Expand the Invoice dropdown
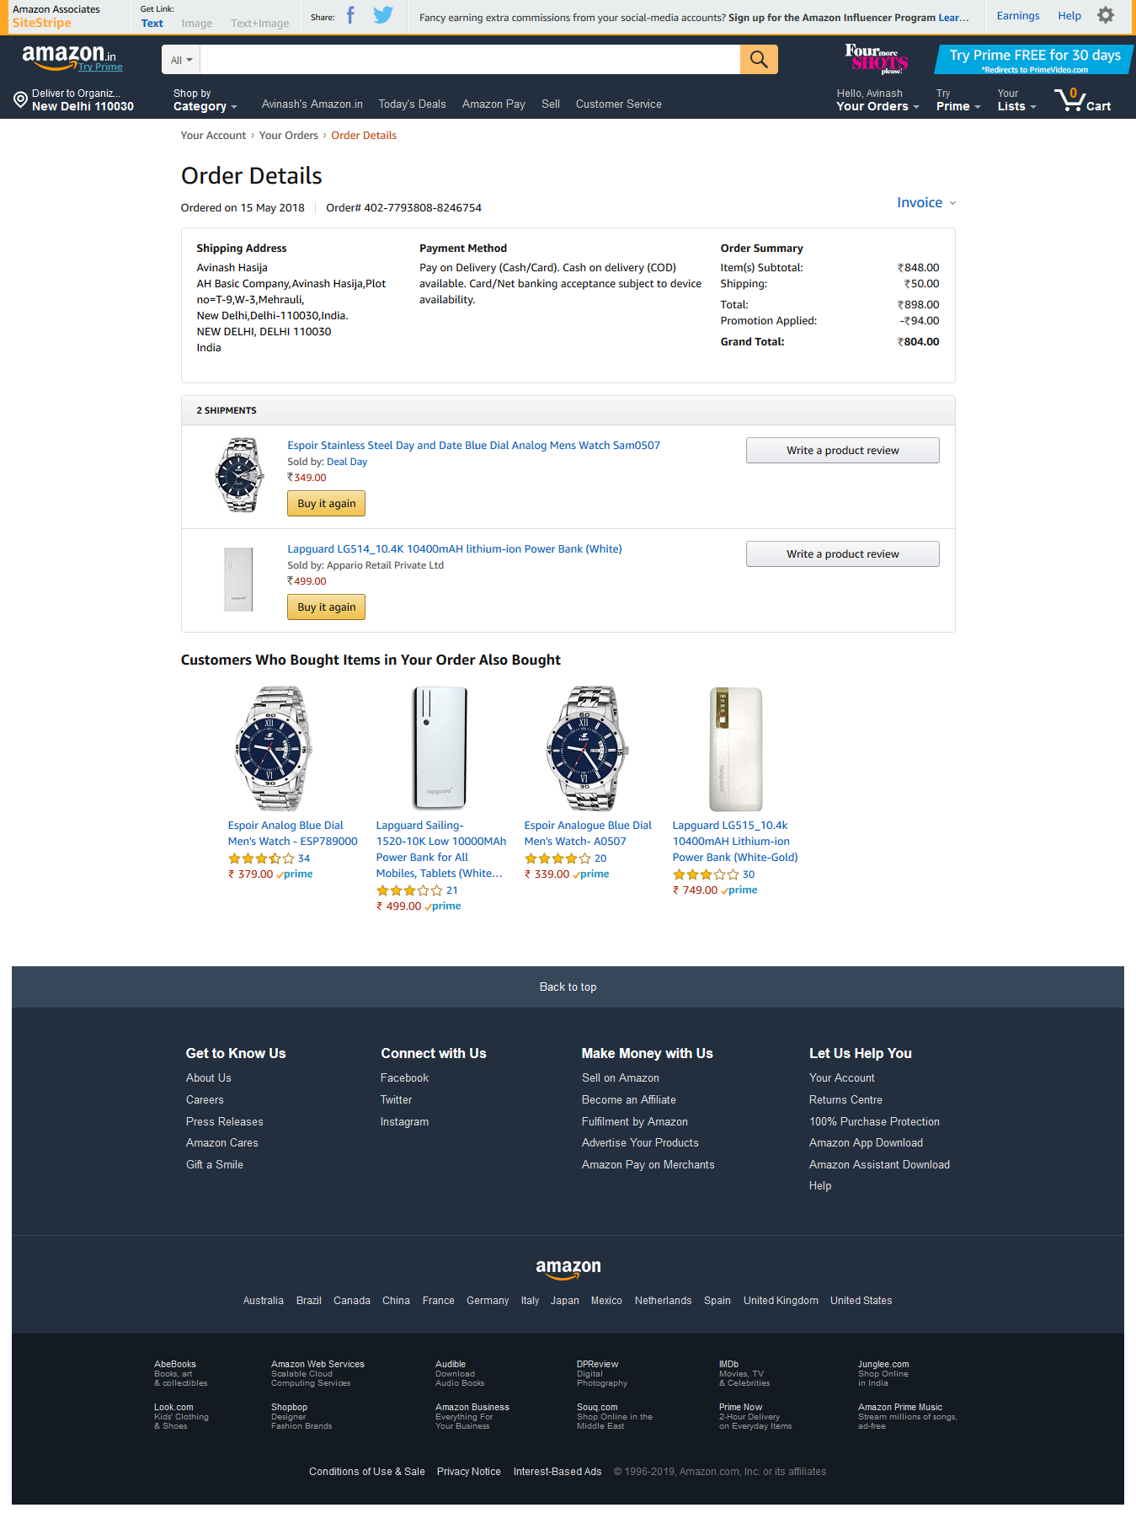Image resolution: width=1136 pixels, height=1513 pixels. click(926, 203)
